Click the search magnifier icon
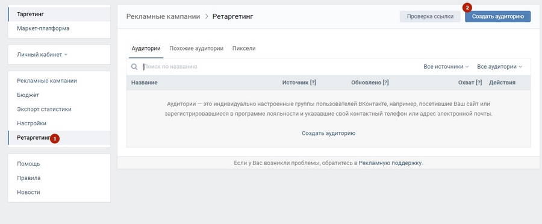 (134, 67)
